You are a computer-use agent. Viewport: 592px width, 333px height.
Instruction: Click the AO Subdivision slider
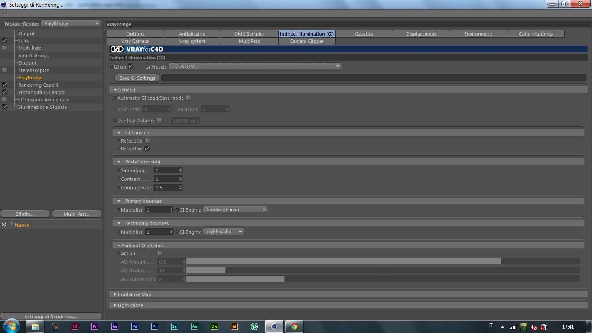[x=383, y=279]
